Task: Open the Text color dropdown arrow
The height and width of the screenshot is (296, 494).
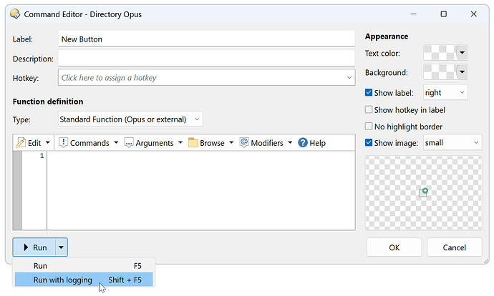Action: click(462, 52)
